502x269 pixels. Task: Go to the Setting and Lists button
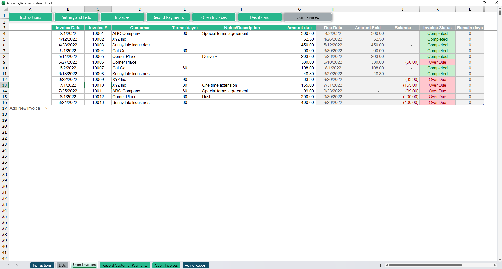(x=76, y=17)
